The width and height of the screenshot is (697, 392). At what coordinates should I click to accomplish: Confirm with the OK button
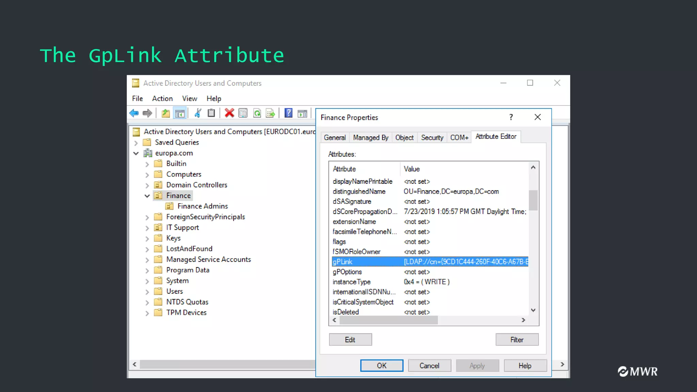[382, 365]
